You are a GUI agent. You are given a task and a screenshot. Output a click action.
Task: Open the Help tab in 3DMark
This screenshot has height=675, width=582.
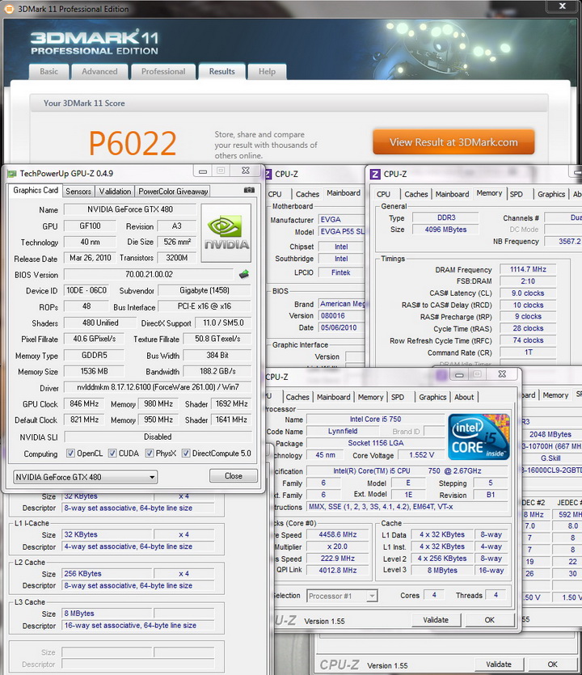pyautogui.click(x=268, y=71)
